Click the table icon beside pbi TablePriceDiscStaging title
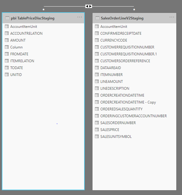Viewport: 182px width, 195px height. [x=7, y=18]
